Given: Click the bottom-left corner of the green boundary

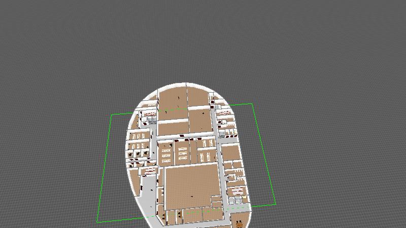Looking at the screenshot, I should click(x=97, y=222).
